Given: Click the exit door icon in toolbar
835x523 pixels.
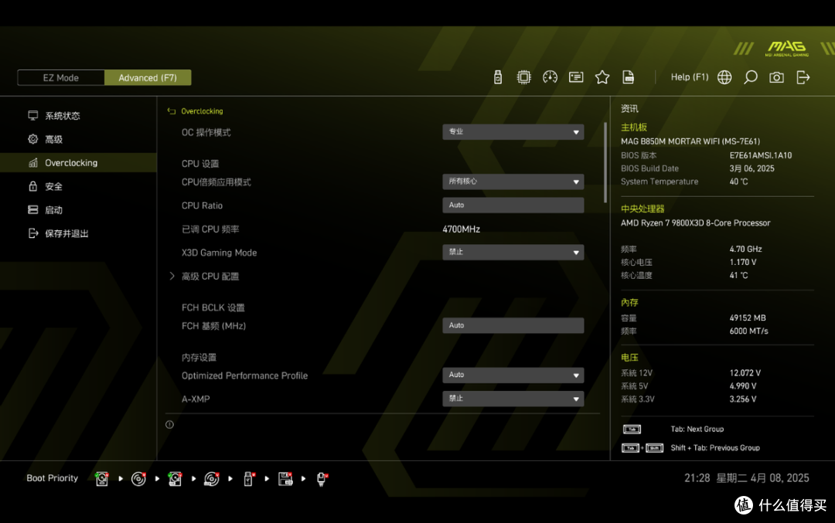Looking at the screenshot, I should click(803, 77).
